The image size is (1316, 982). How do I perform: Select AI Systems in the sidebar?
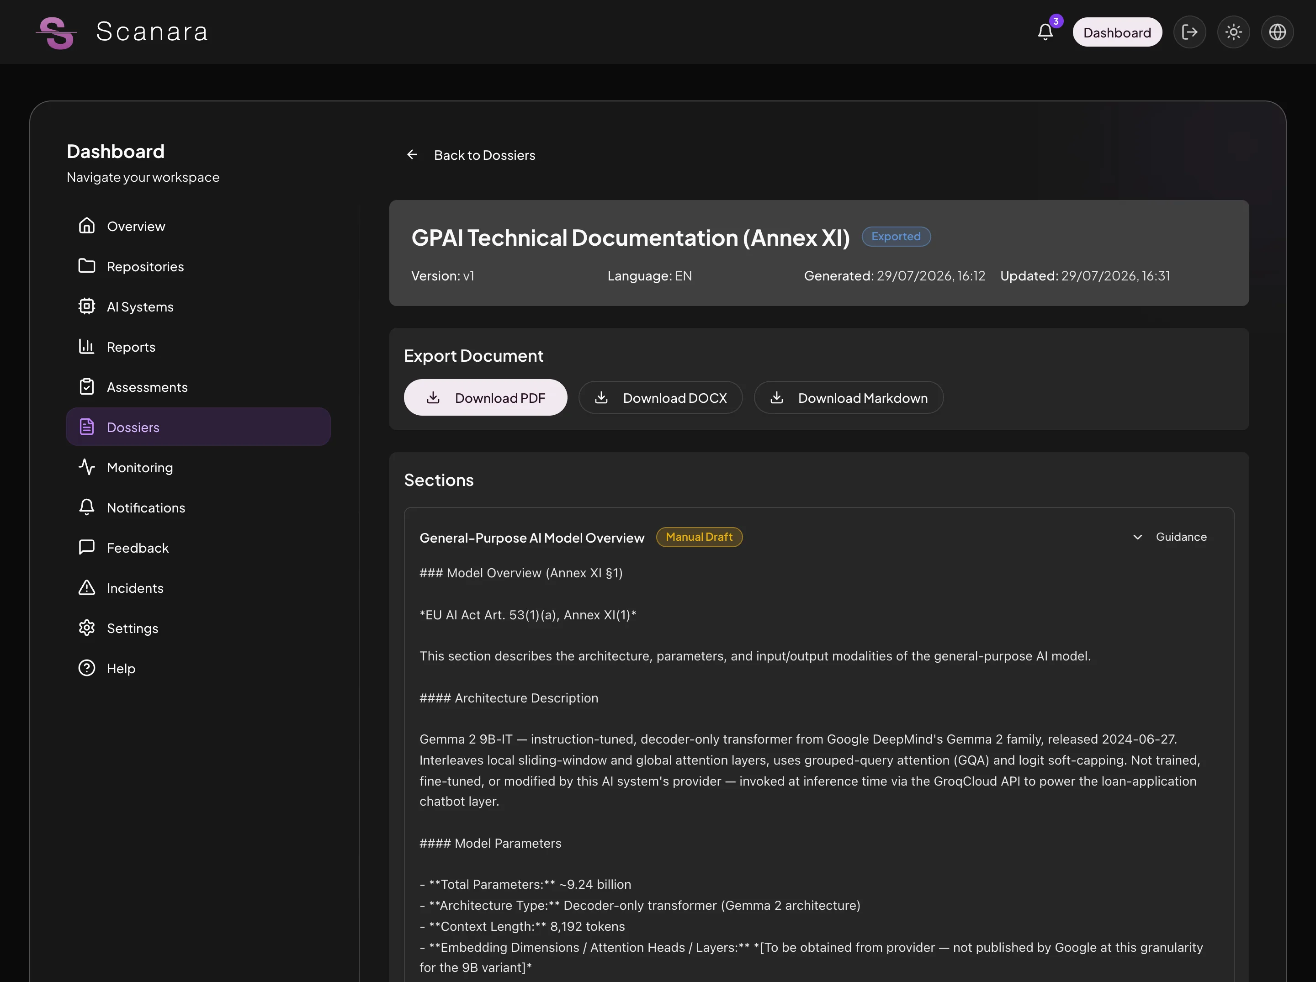[x=198, y=306]
